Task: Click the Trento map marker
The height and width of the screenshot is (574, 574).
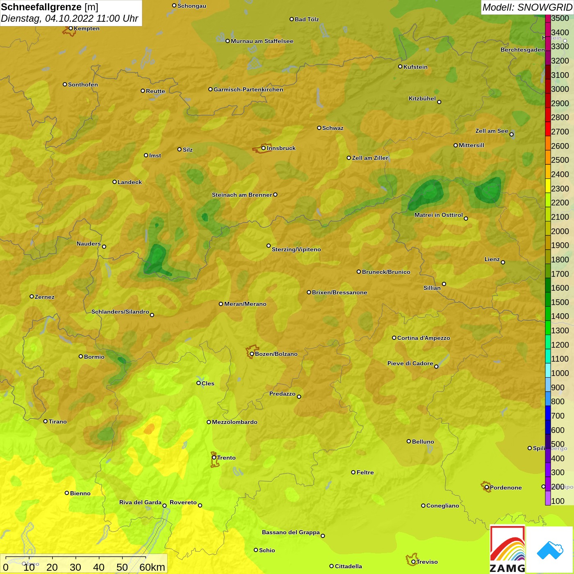Action: pyautogui.click(x=214, y=458)
